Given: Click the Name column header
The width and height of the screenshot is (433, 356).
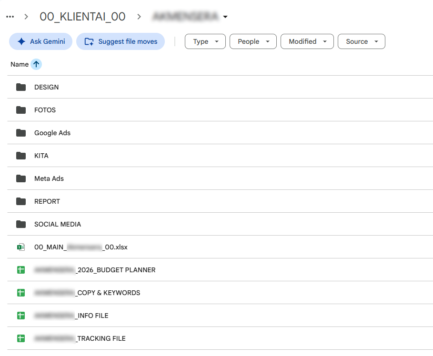Looking at the screenshot, I should click(x=20, y=64).
